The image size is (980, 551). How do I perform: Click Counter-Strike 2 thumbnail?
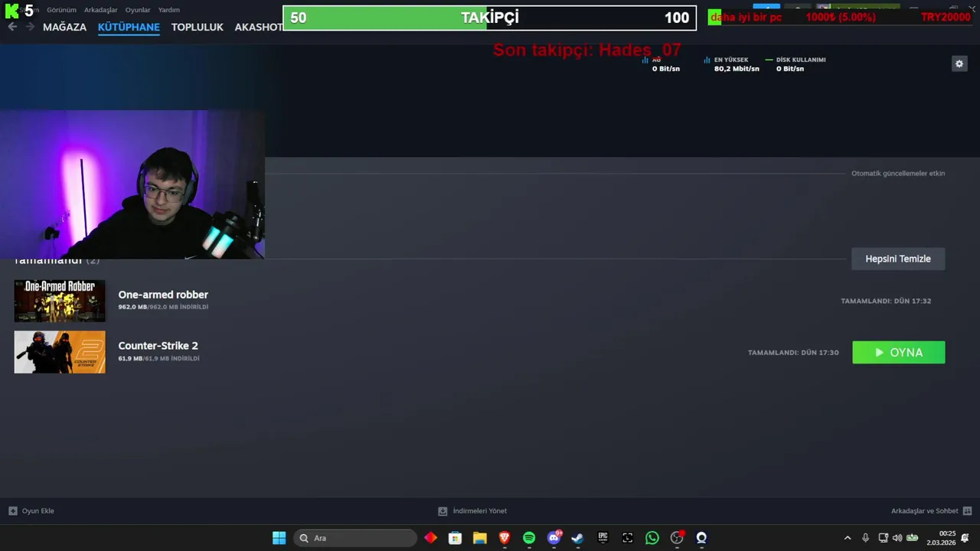point(60,352)
